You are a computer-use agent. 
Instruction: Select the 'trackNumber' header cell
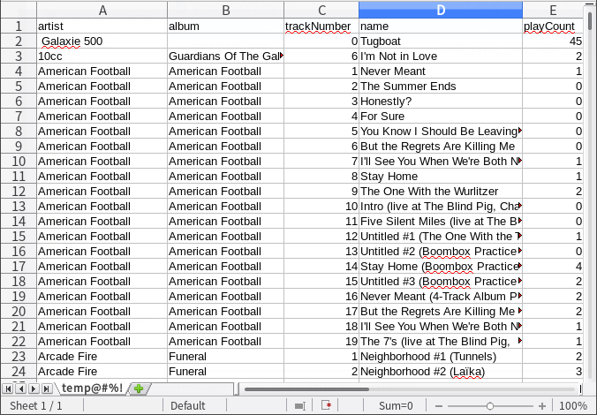pyautogui.click(x=321, y=26)
